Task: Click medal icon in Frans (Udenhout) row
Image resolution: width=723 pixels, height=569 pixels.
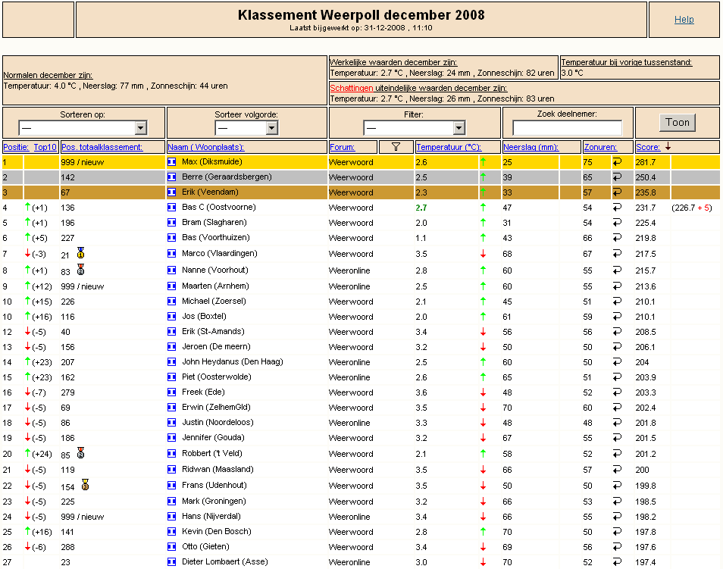Action: [x=85, y=485]
